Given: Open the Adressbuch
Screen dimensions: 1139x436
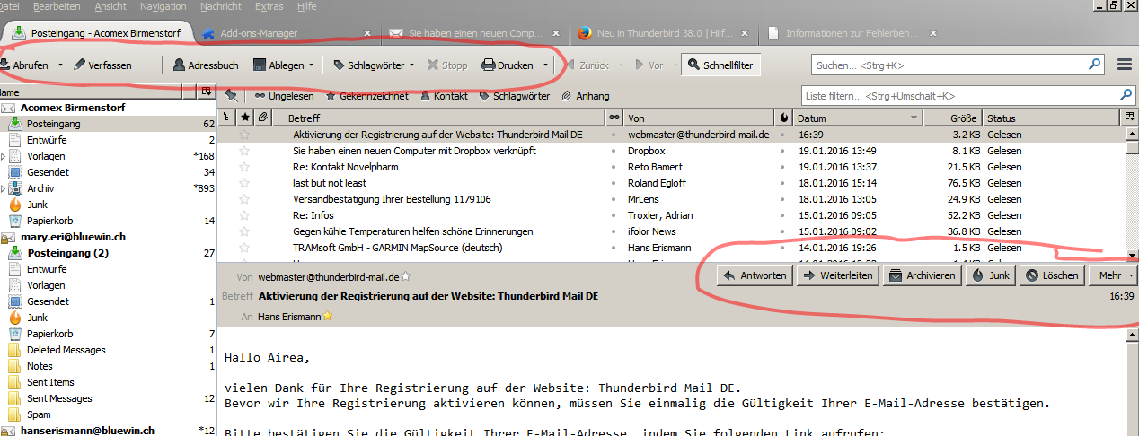Looking at the screenshot, I should tap(206, 65).
